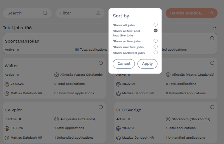The image size is (224, 144).
Task: Click Active status dot on Spontanansökan card
Action: (18, 50)
